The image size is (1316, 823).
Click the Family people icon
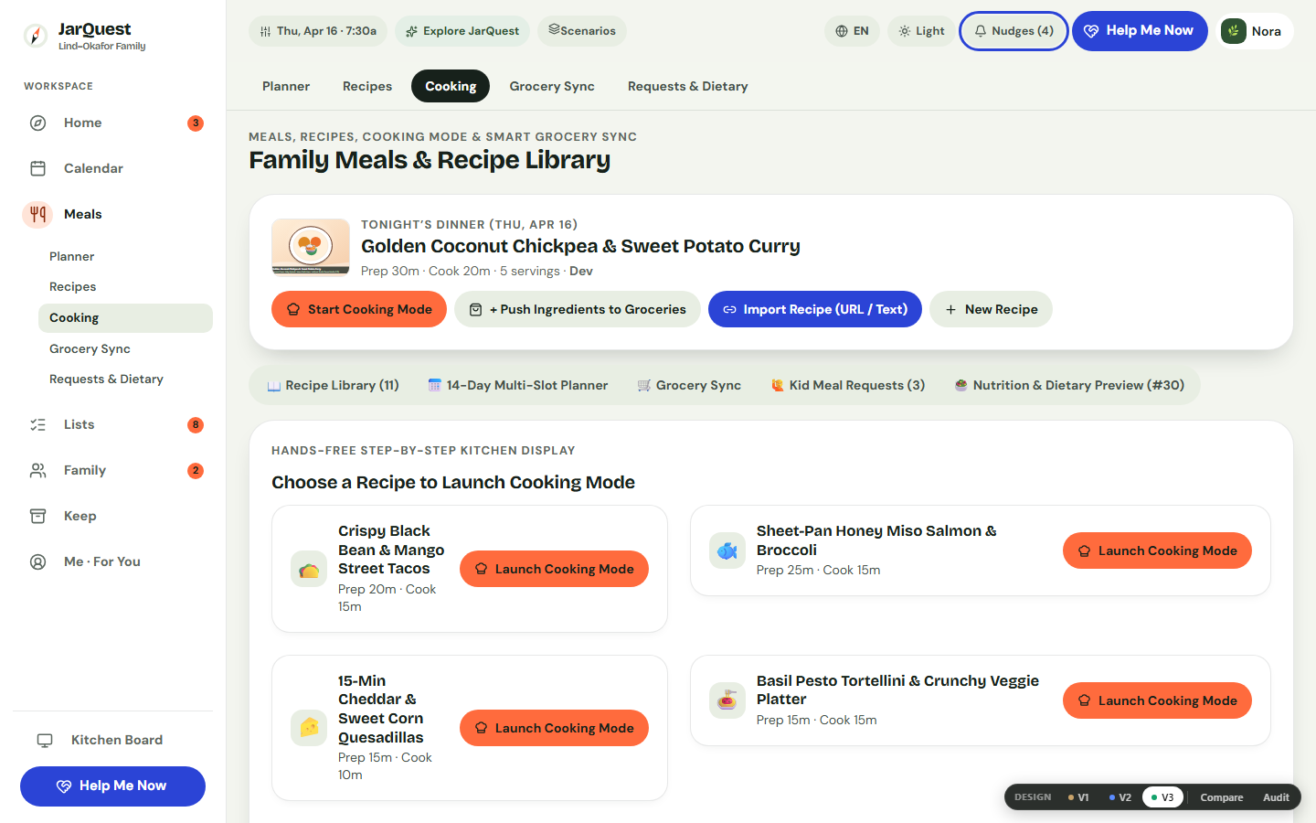[37, 470]
